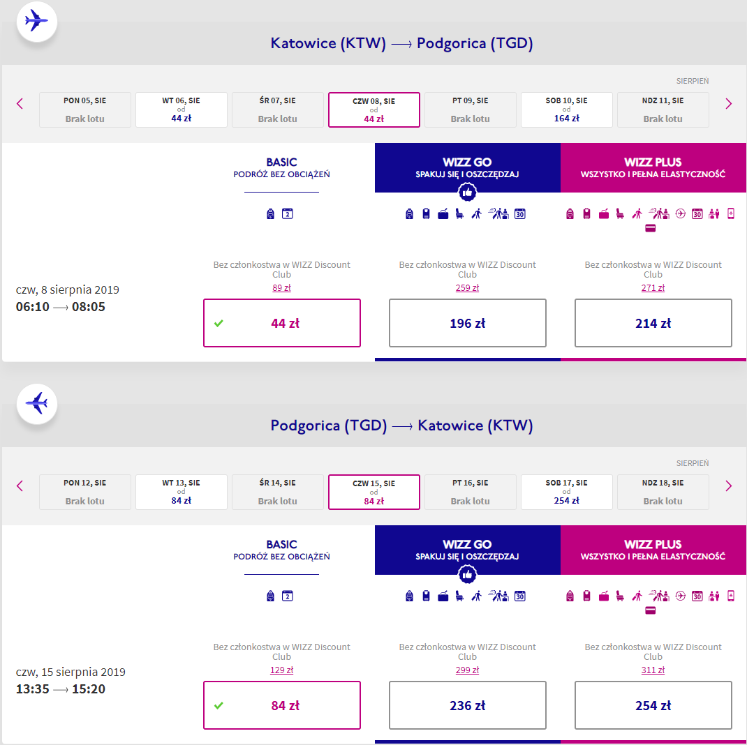Viewport: 747px width, 745px height.
Task: Open the 259 zł non-member price link
Action: point(467,288)
